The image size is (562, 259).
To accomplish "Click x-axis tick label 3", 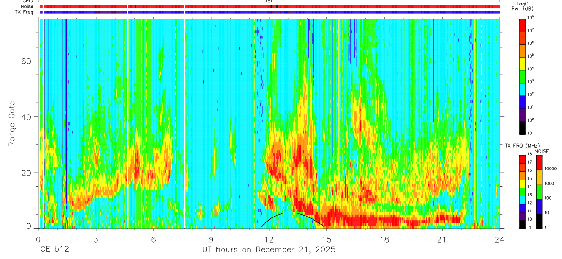I will click(x=96, y=239).
